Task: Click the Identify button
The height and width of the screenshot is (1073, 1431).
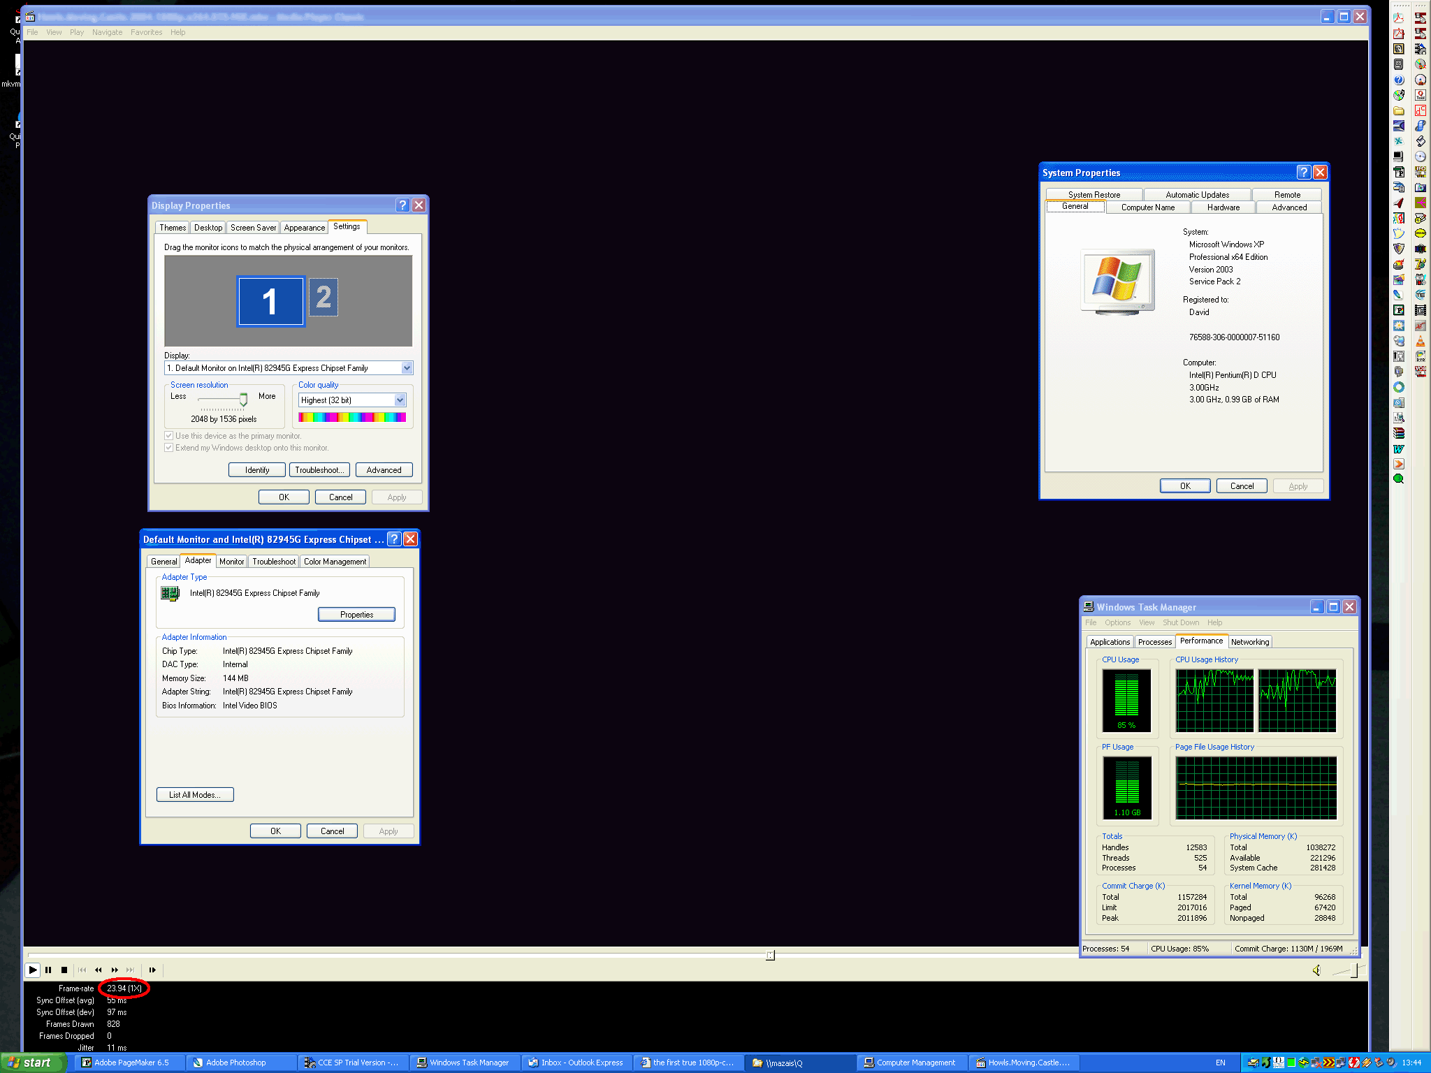Action: tap(257, 470)
